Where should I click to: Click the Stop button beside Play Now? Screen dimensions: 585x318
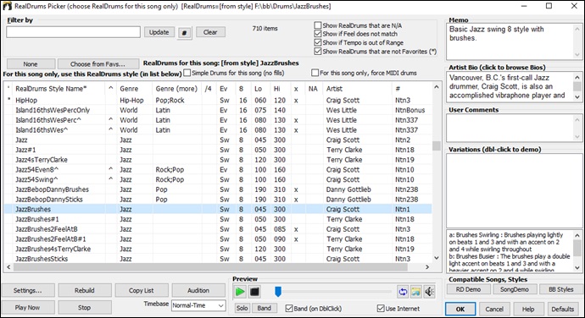[x=85, y=308]
